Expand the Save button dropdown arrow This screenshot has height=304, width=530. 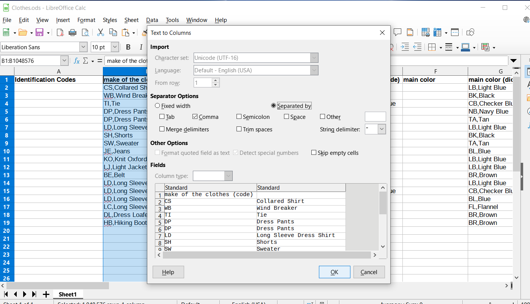[x=48, y=33]
